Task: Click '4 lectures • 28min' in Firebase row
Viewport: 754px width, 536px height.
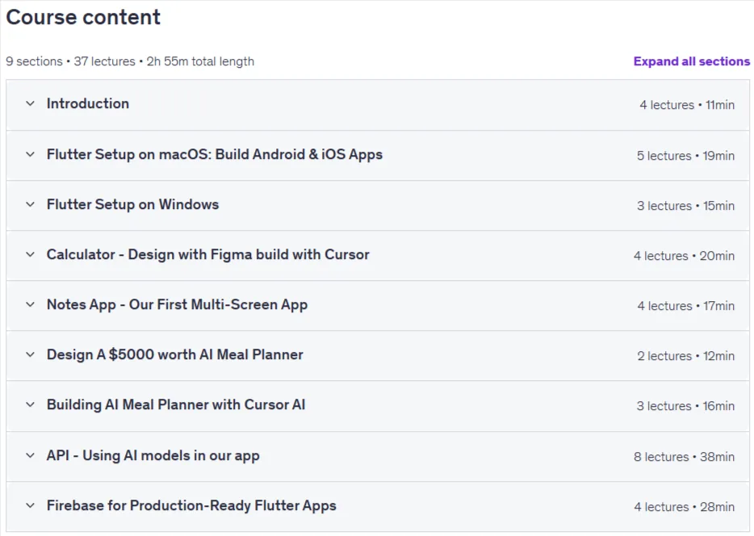Action: (684, 507)
